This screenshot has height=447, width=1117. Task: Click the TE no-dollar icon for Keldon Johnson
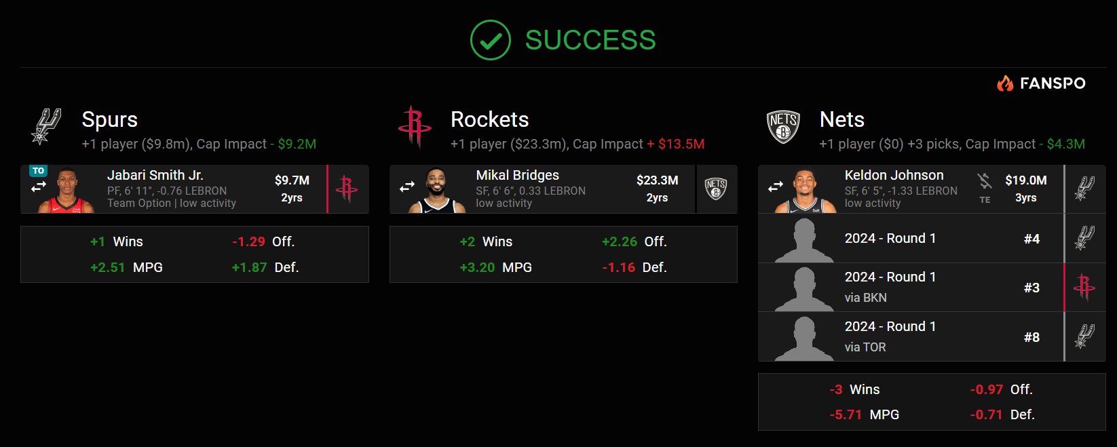point(985,182)
